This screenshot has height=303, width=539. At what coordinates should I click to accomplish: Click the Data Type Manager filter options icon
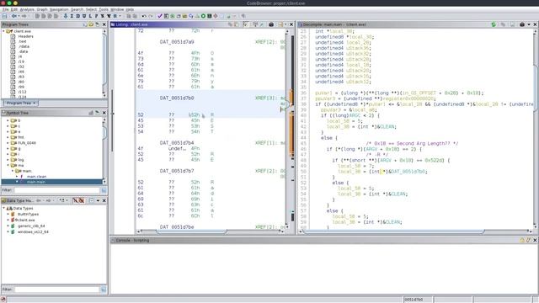click(x=104, y=290)
